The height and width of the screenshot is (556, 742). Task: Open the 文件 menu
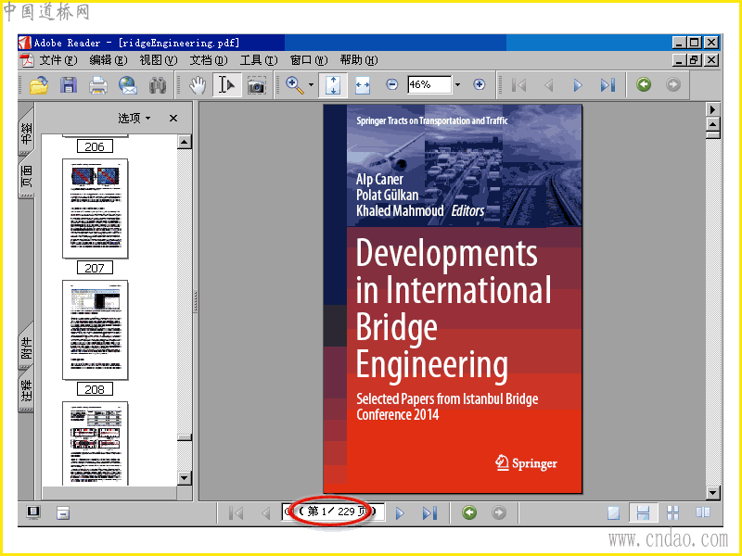point(58,60)
